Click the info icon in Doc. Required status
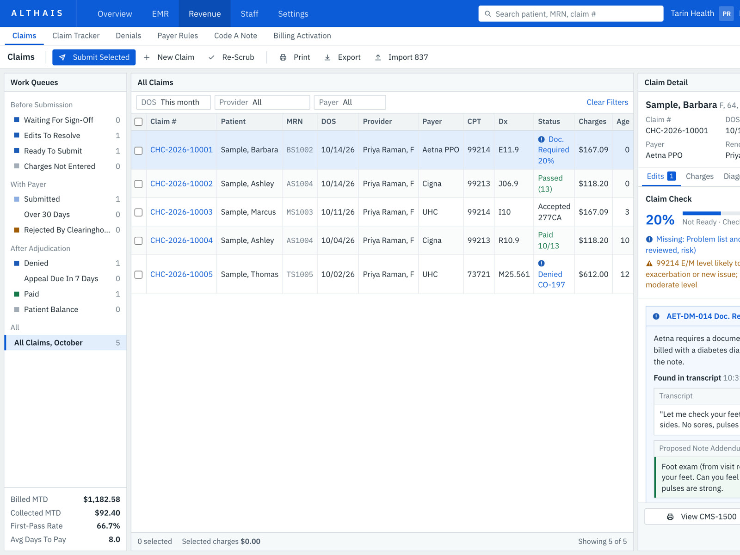The height and width of the screenshot is (555, 740). tap(541, 139)
